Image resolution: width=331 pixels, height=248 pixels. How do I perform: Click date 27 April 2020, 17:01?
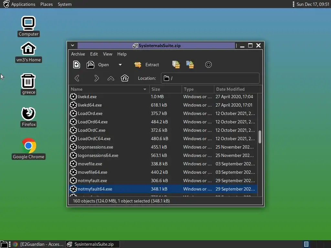[234, 105]
